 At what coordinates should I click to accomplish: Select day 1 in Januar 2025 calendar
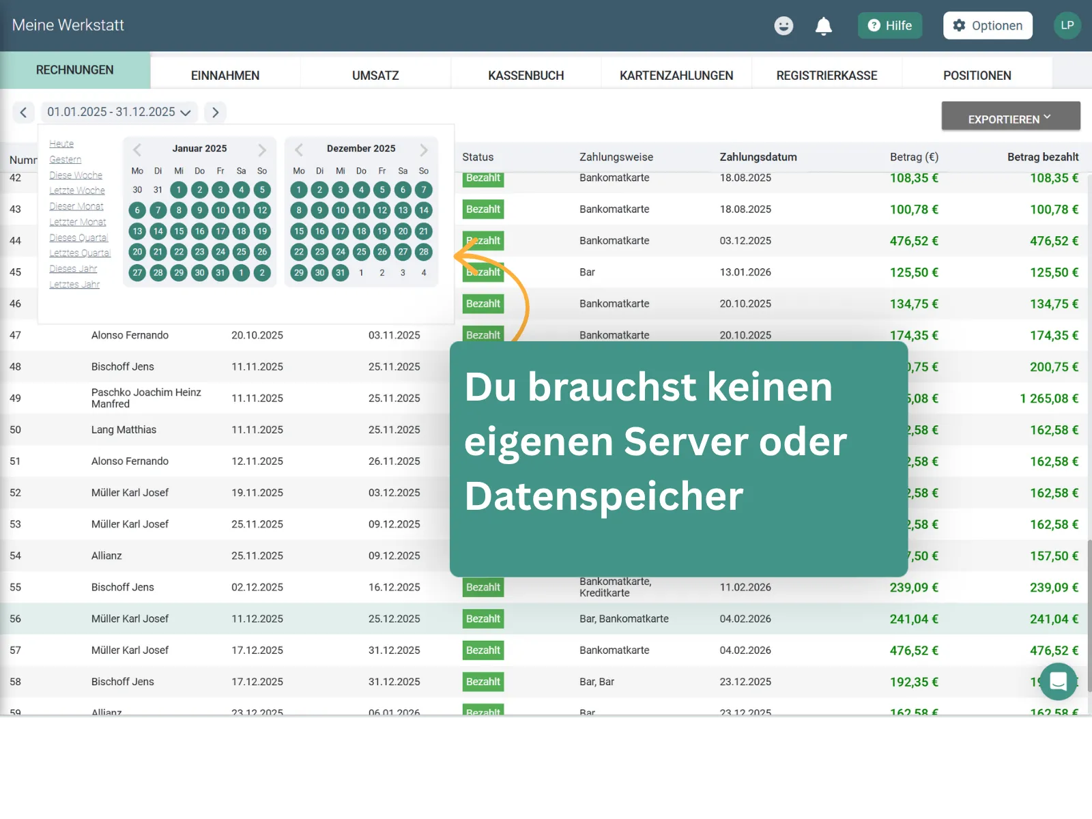(179, 190)
